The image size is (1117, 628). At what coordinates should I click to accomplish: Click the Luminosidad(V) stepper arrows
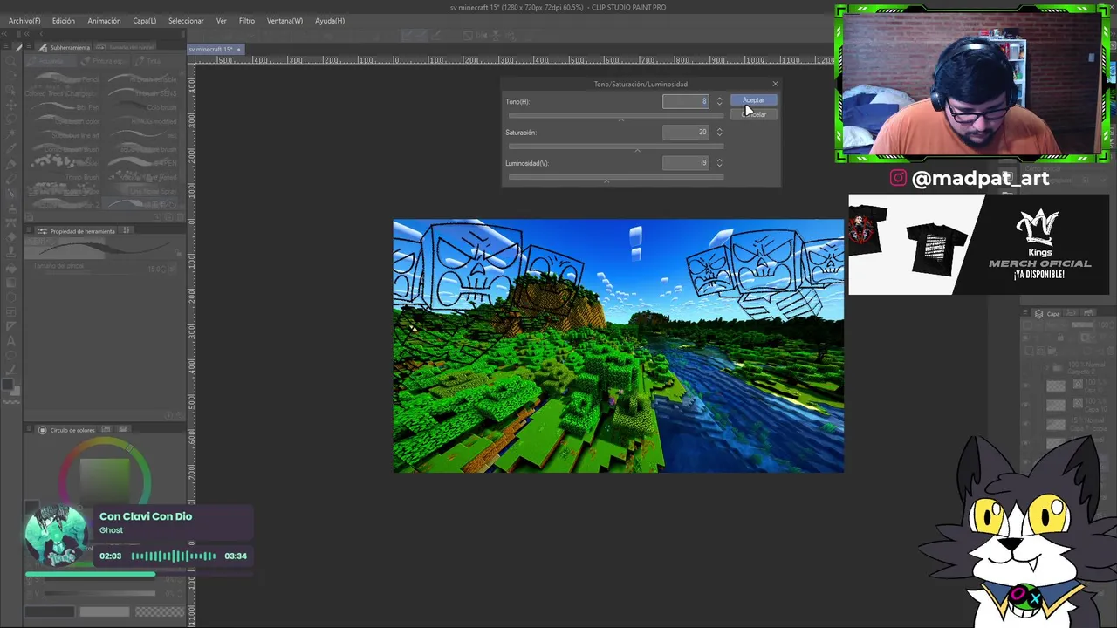pos(719,163)
